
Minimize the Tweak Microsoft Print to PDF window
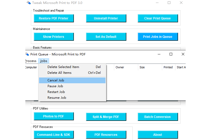157,3
